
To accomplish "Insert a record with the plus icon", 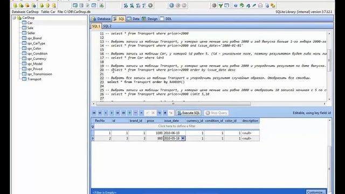I will click(129, 113).
